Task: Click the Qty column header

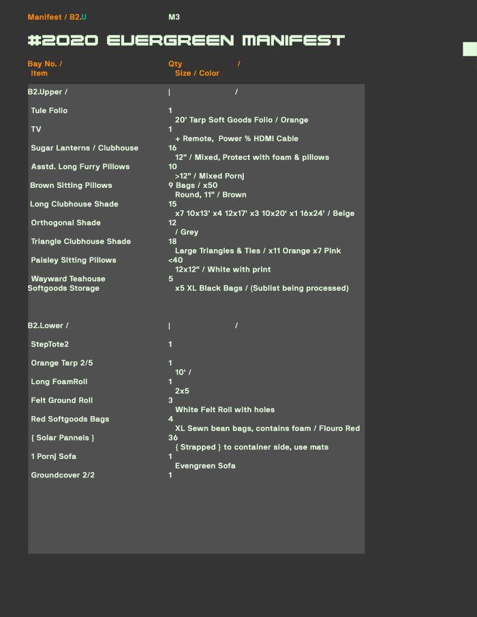Action: pyautogui.click(x=175, y=63)
